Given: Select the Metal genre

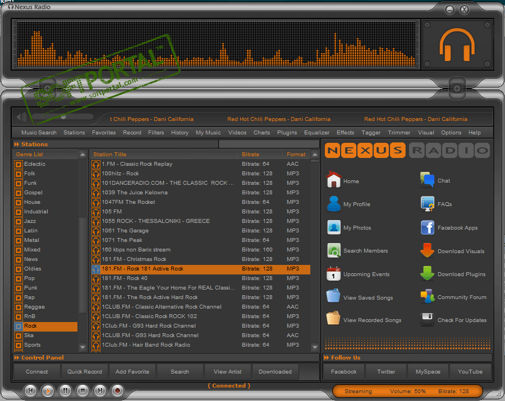Looking at the screenshot, I should (31, 240).
